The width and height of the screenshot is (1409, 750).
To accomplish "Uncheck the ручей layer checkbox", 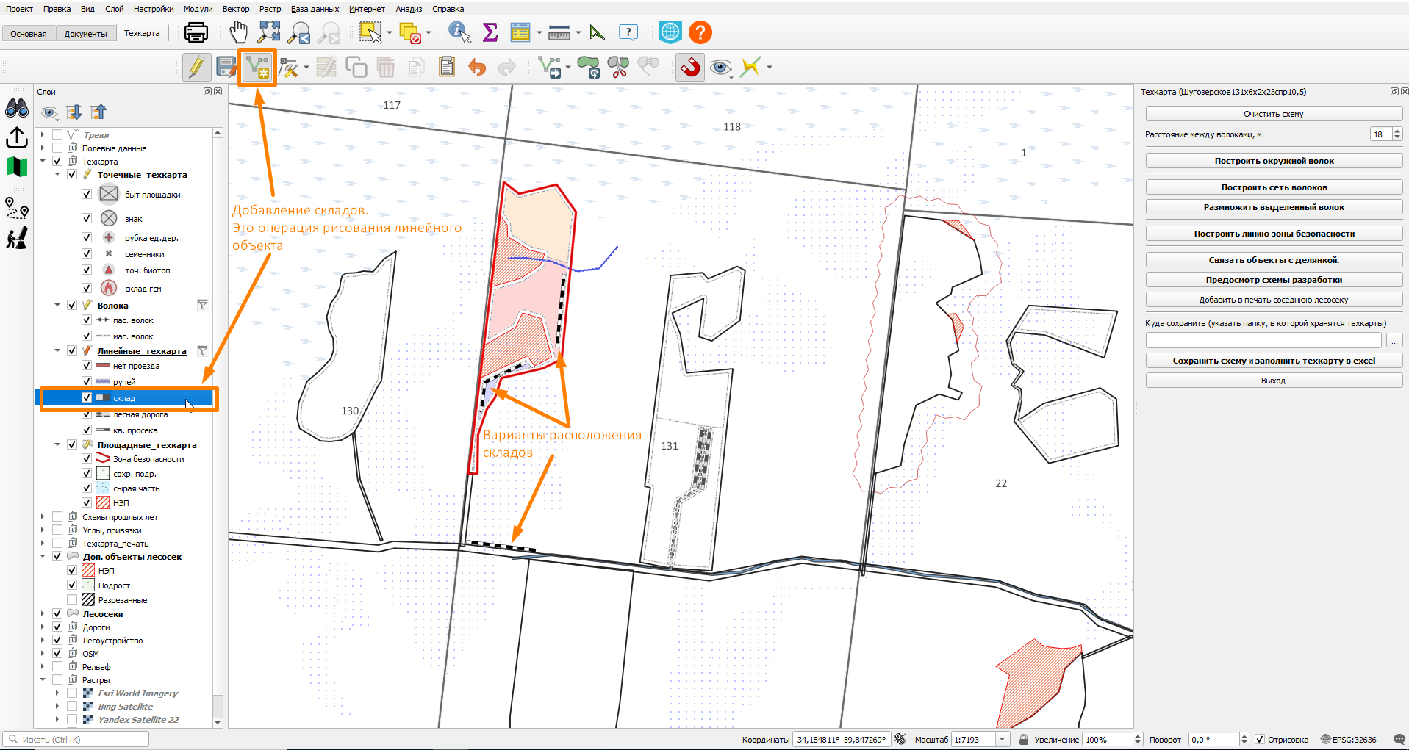I will pos(87,381).
